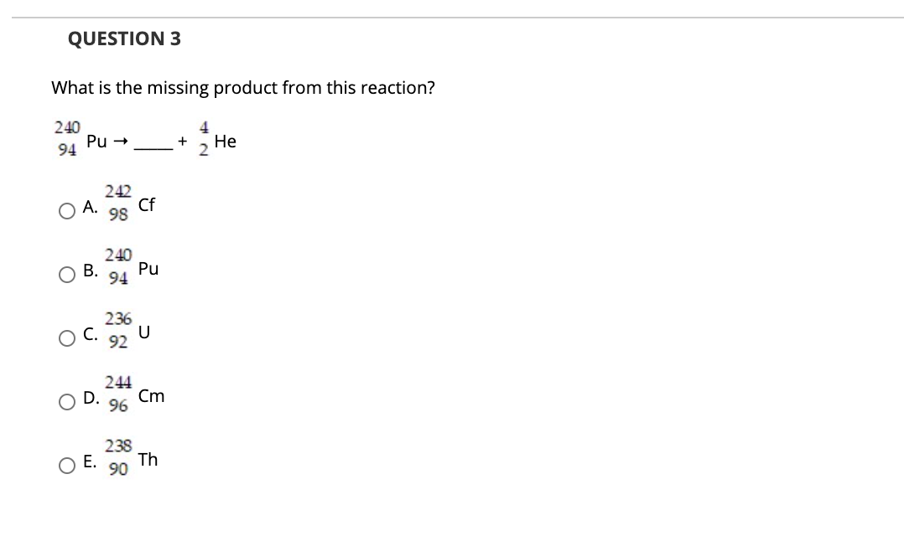Click the He symbol in the reaction
The height and width of the screenshot is (536, 904).
coord(225,141)
